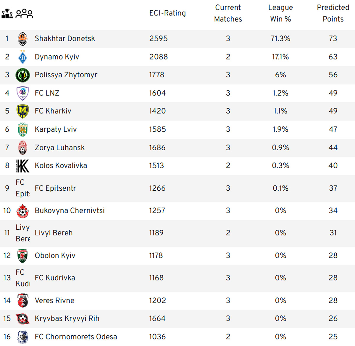Click the Polissya Zhytomyr club crest

(x=23, y=75)
